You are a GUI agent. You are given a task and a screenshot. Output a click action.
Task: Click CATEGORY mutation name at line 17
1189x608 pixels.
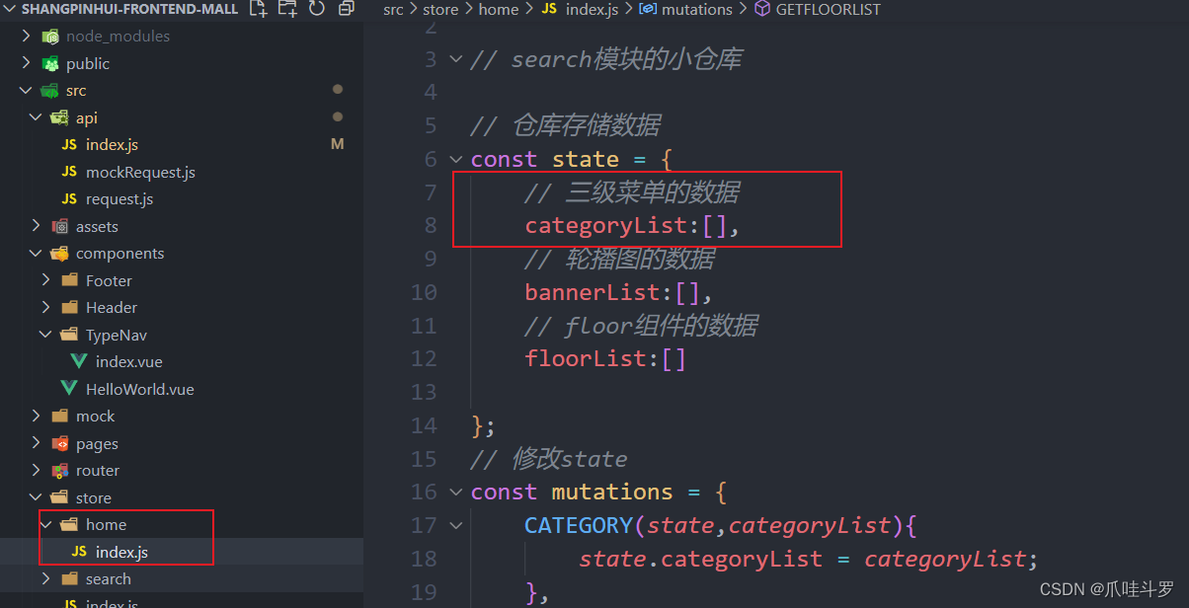pos(578,525)
